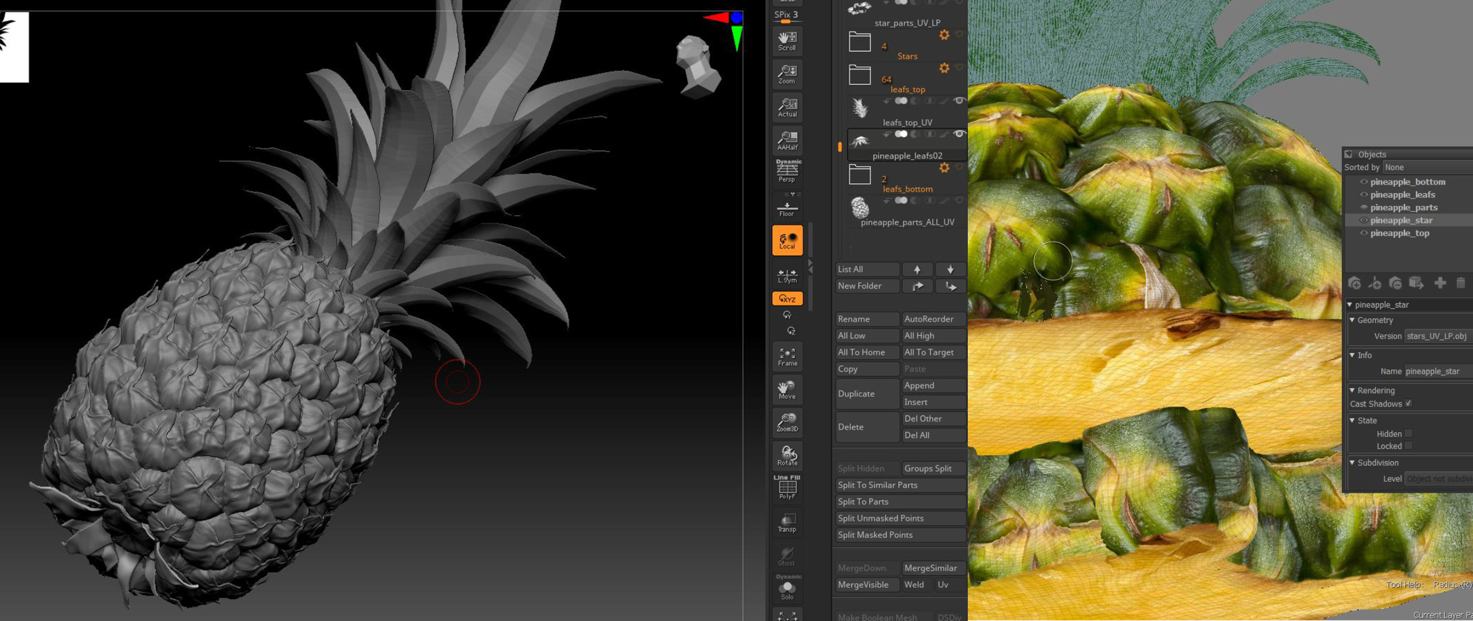Select the pineapple_parts_ALL_UV subtool
This screenshot has width=1473, height=621.
(x=907, y=211)
